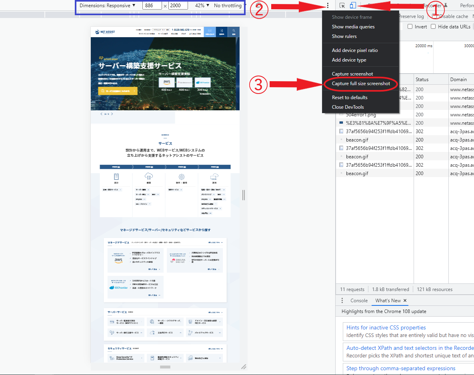The height and width of the screenshot is (375, 474).
Task: Open the search icon in site header
Action: tap(234, 32)
